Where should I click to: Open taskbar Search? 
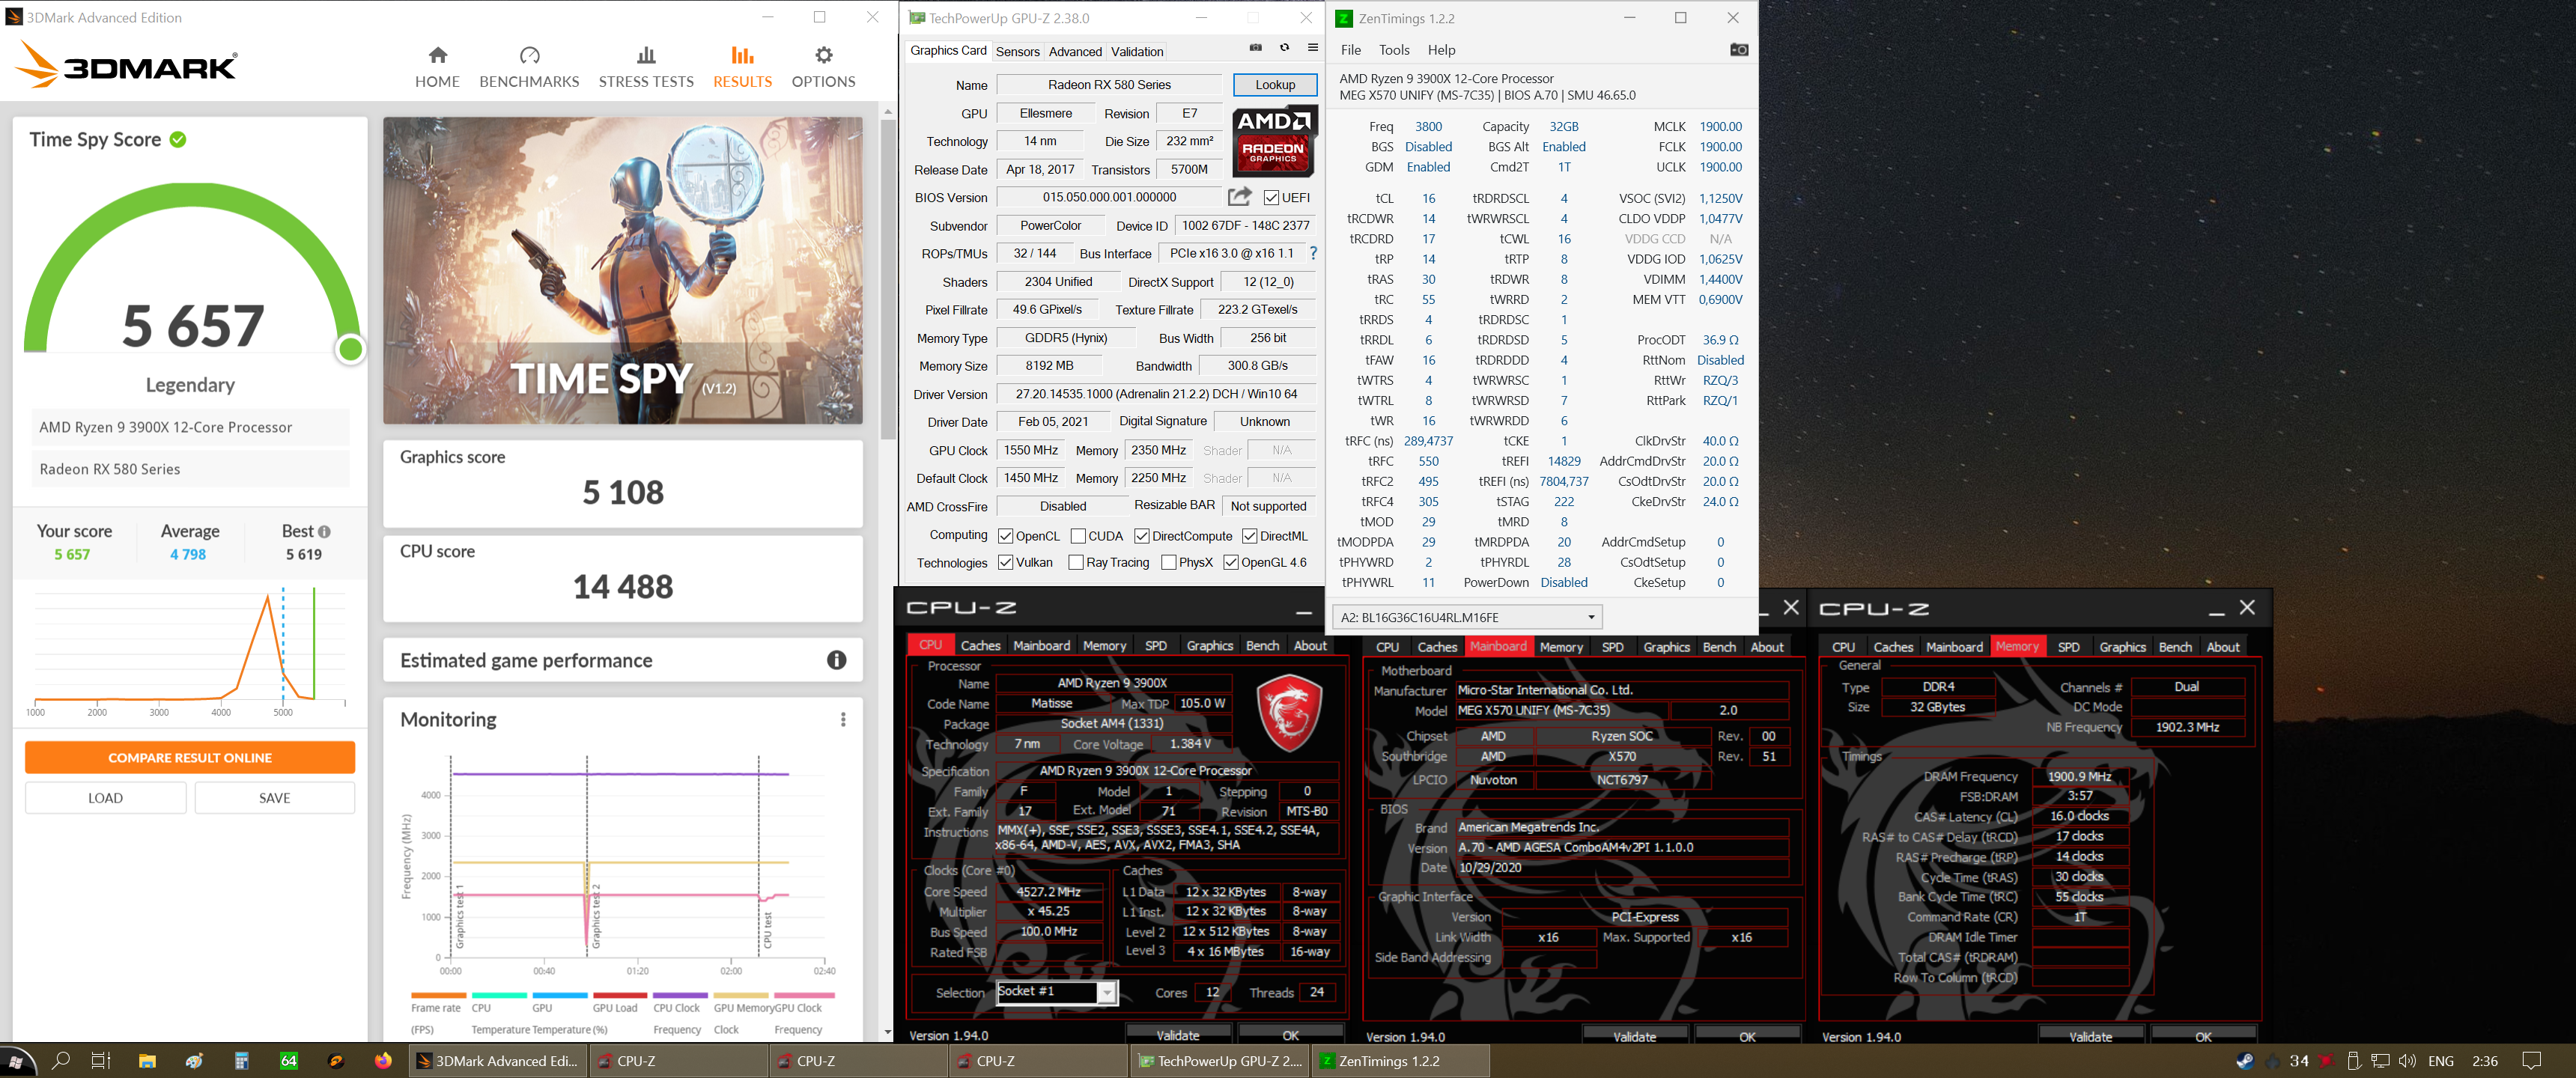click(x=61, y=1061)
